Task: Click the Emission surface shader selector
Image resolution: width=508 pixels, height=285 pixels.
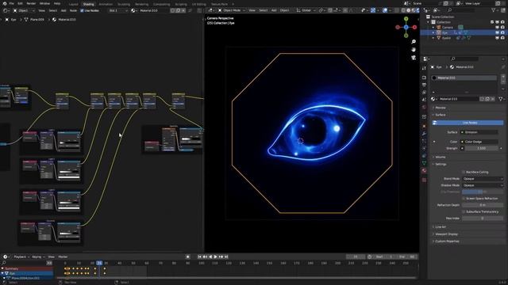Action: tap(479, 132)
